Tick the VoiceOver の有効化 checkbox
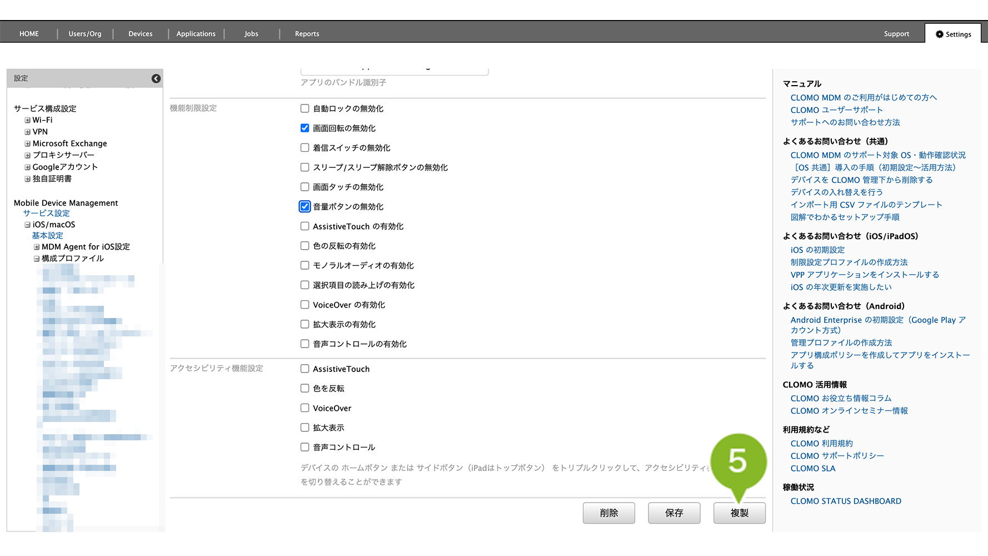This screenshot has height=556, width=988. 305,305
